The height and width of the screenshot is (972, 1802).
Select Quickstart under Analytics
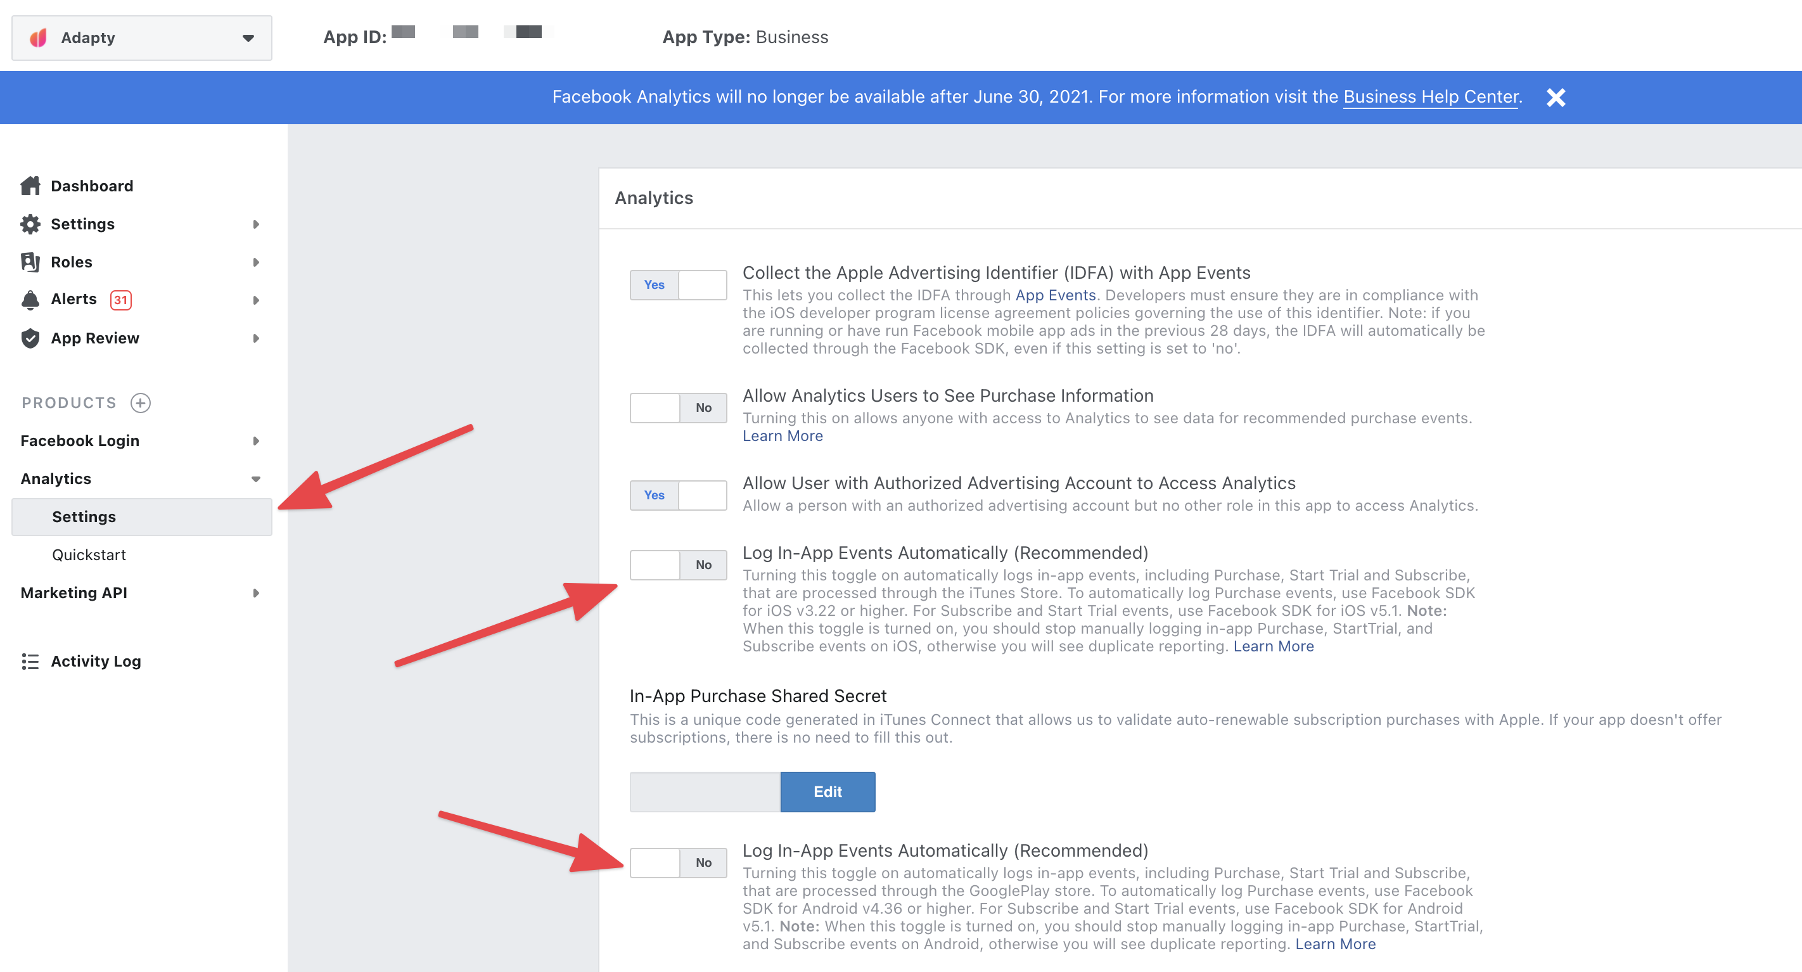89,554
